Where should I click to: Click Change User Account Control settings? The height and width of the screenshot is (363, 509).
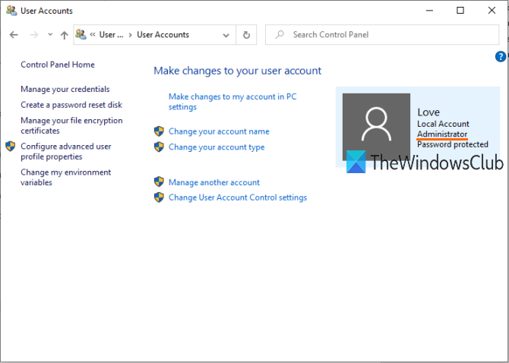[237, 197]
